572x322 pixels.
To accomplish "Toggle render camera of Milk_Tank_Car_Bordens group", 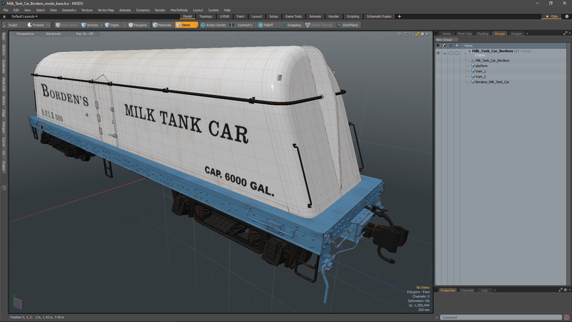I will [x=444, y=53].
